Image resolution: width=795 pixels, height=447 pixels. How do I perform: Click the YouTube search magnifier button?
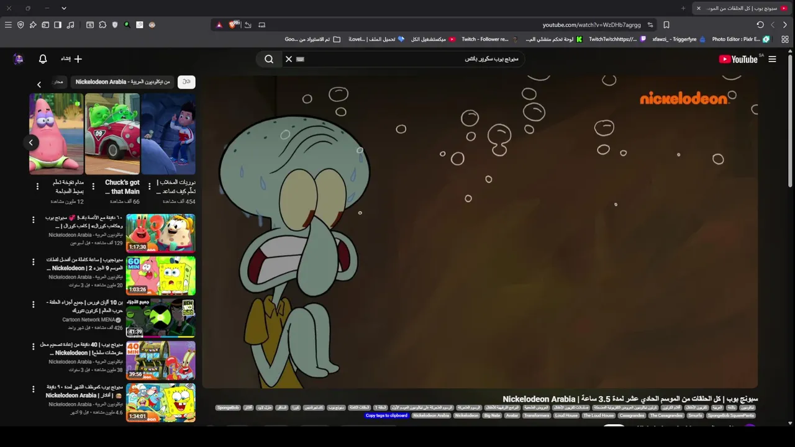coord(269,59)
